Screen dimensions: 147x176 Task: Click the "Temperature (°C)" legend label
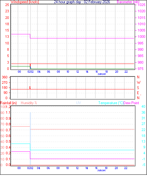(111, 103)
